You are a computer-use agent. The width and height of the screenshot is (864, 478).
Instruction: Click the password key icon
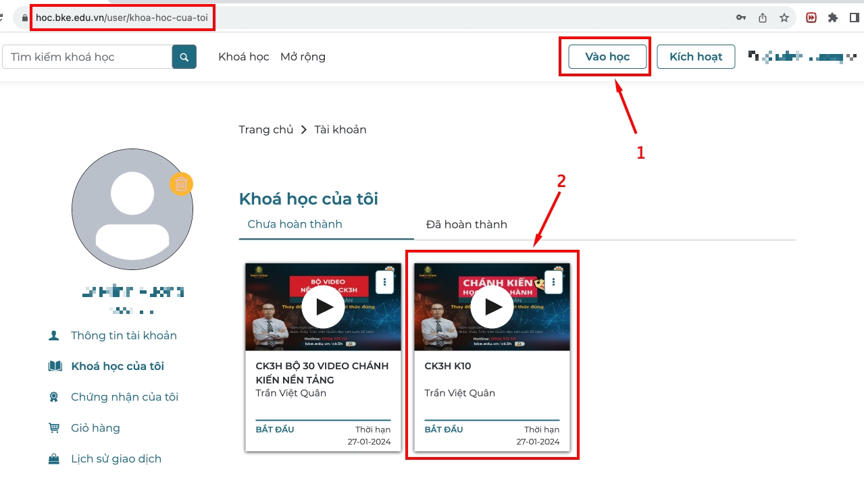tap(741, 18)
